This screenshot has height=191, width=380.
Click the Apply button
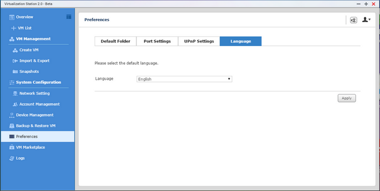tap(347, 98)
